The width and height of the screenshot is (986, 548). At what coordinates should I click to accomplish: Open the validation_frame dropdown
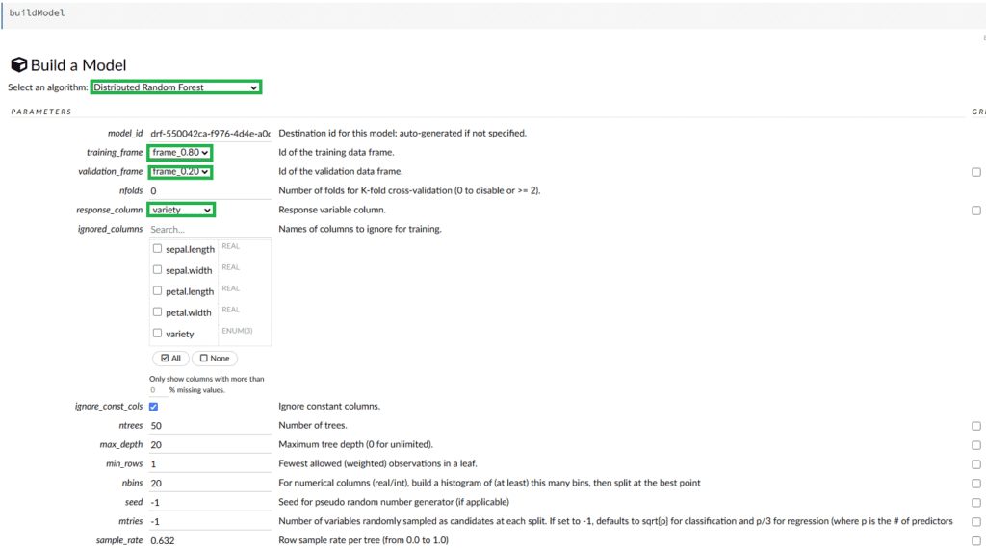pyautogui.click(x=180, y=172)
